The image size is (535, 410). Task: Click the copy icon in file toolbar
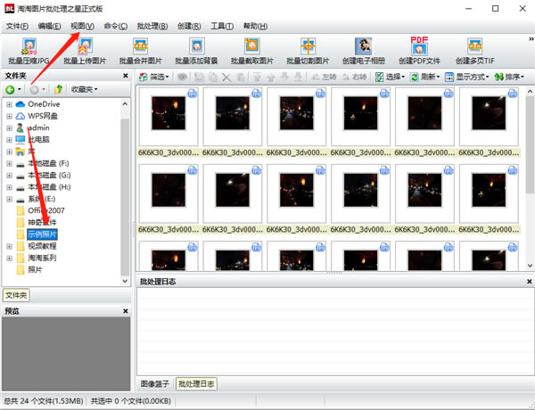[213, 78]
